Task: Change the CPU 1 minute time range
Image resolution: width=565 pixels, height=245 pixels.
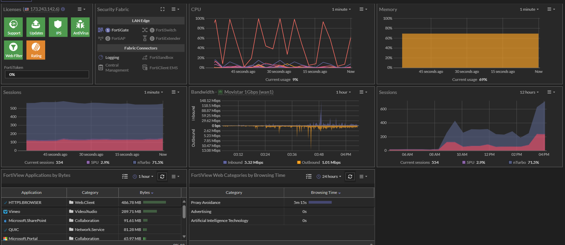Action: point(341,9)
